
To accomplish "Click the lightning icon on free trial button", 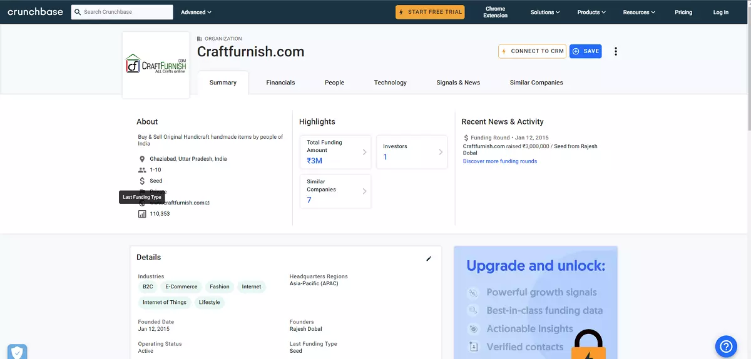I will click(401, 13).
